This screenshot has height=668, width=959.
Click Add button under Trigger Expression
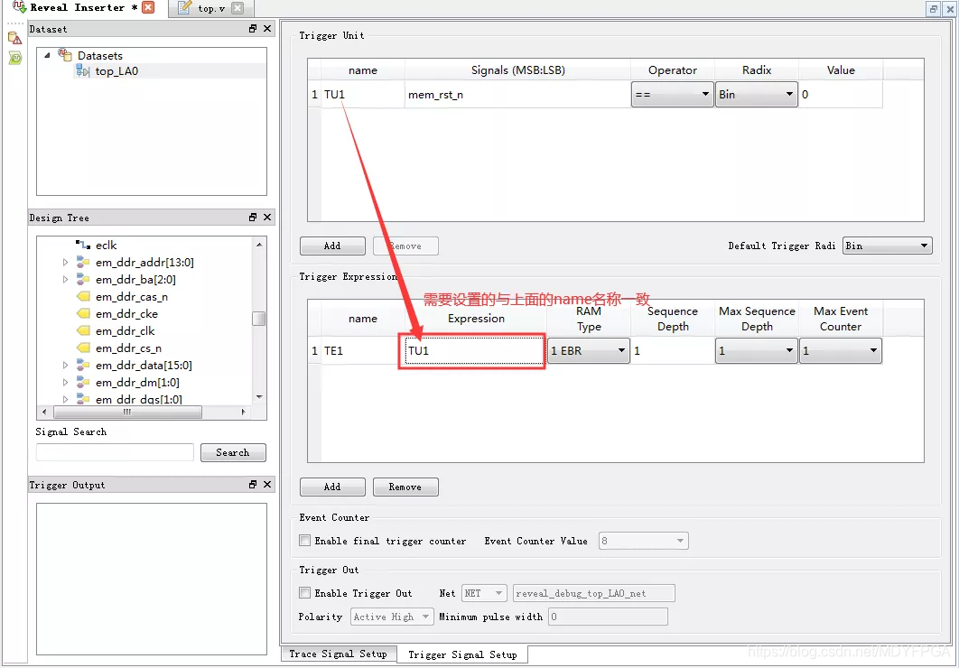[332, 487]
